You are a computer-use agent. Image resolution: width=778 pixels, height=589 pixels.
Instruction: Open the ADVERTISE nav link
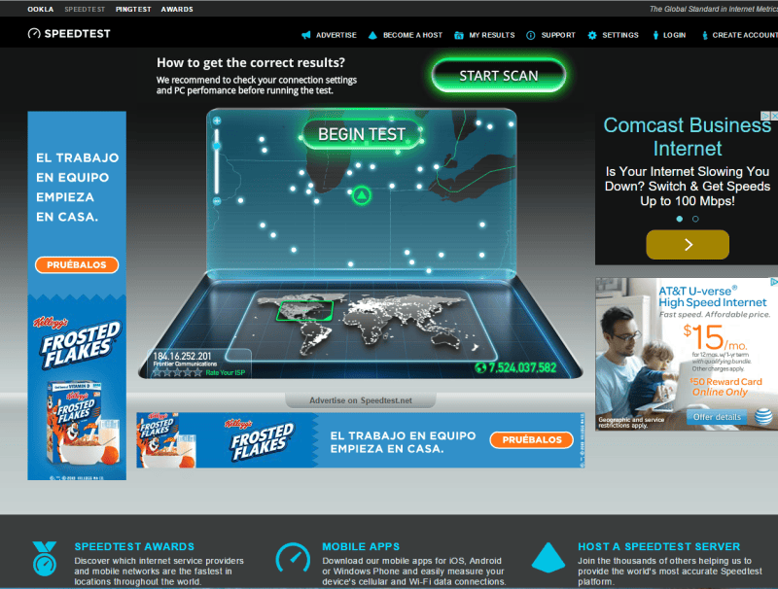coord(336,35)
